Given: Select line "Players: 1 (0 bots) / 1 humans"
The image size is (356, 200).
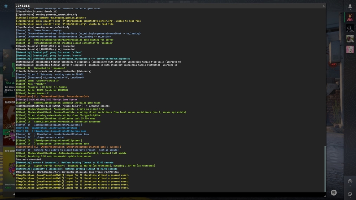Looking at the screenshot, I should 41,87.
